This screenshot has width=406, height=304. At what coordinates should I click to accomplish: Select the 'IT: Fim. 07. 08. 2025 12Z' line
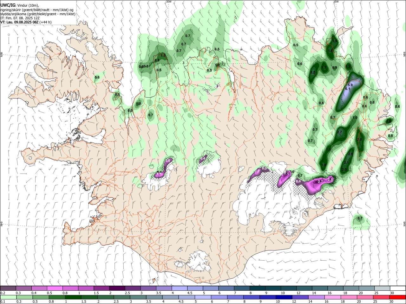(x=20, y=18)
